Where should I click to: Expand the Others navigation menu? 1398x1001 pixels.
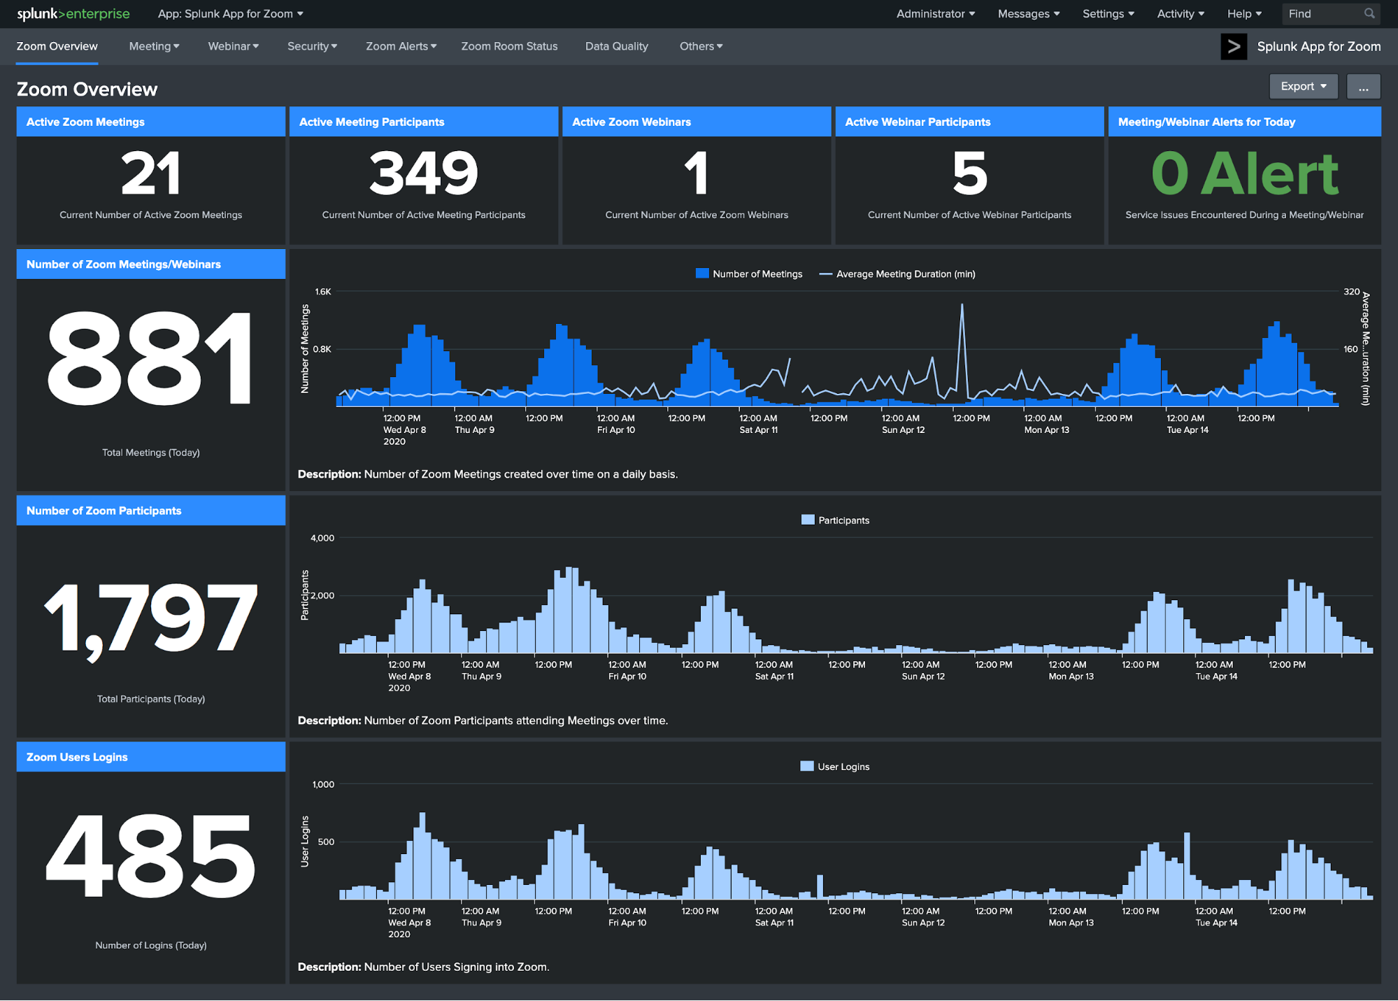[x=701, y=46]
